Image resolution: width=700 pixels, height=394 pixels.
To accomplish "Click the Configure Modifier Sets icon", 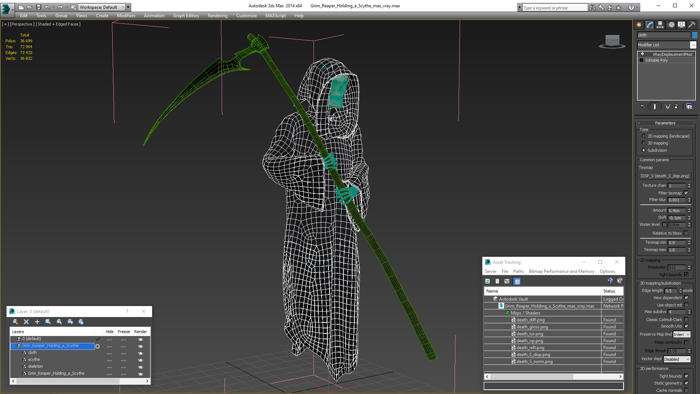I will tap(689, 107).
